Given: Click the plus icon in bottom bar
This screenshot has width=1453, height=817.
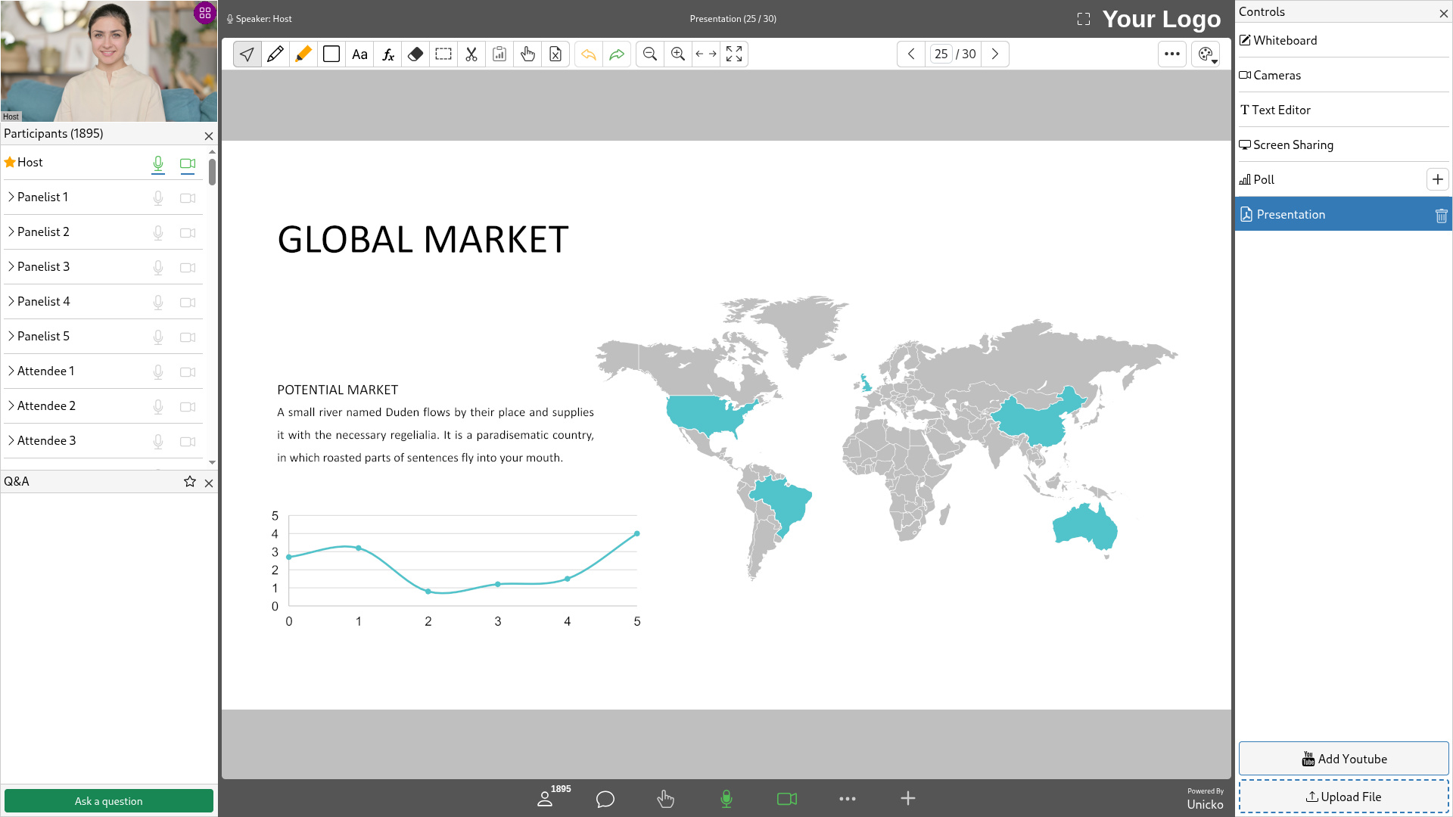Looking at the screenshot, I should [x=908, y=798].
